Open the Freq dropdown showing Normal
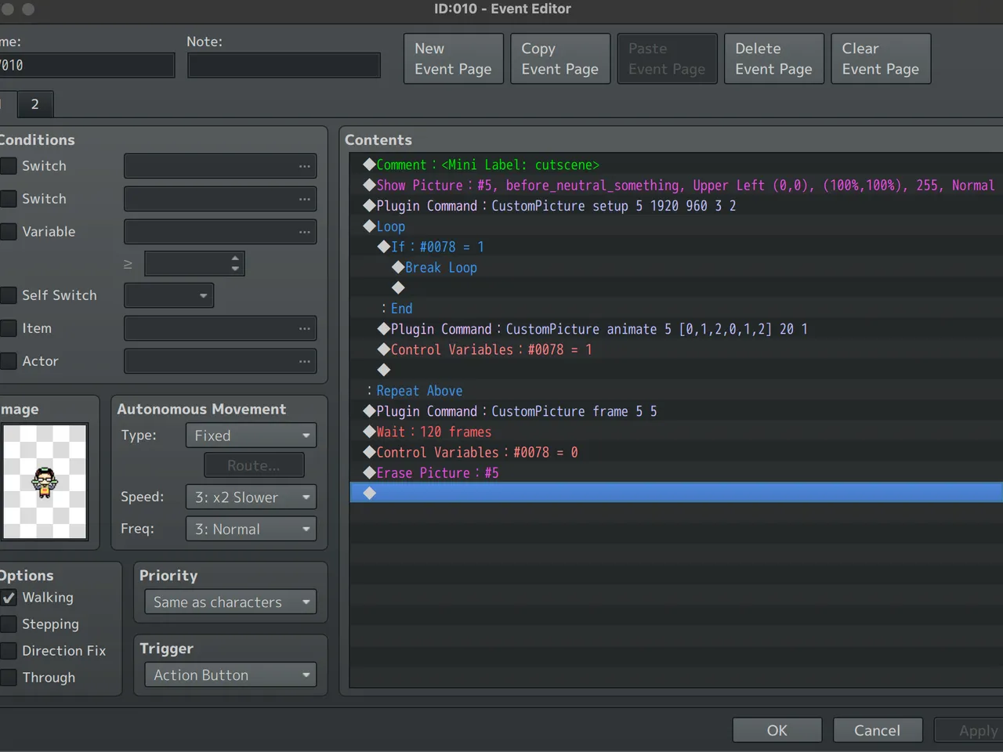The height and width of the screenshot is (752, 1003). 251,530
